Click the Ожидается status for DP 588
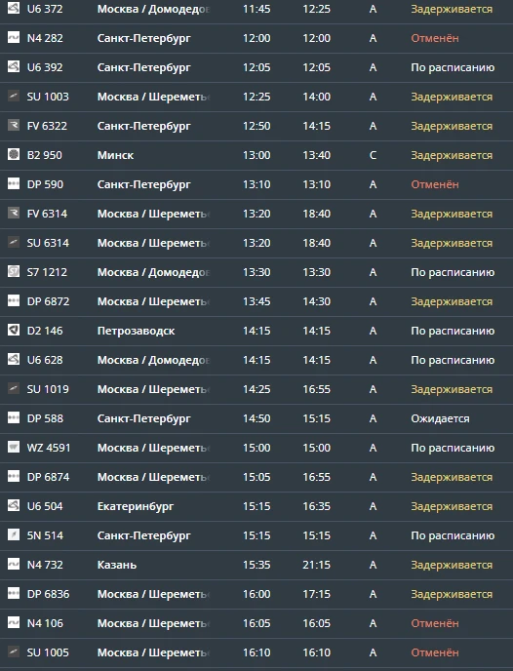 [x=440, y=418]
